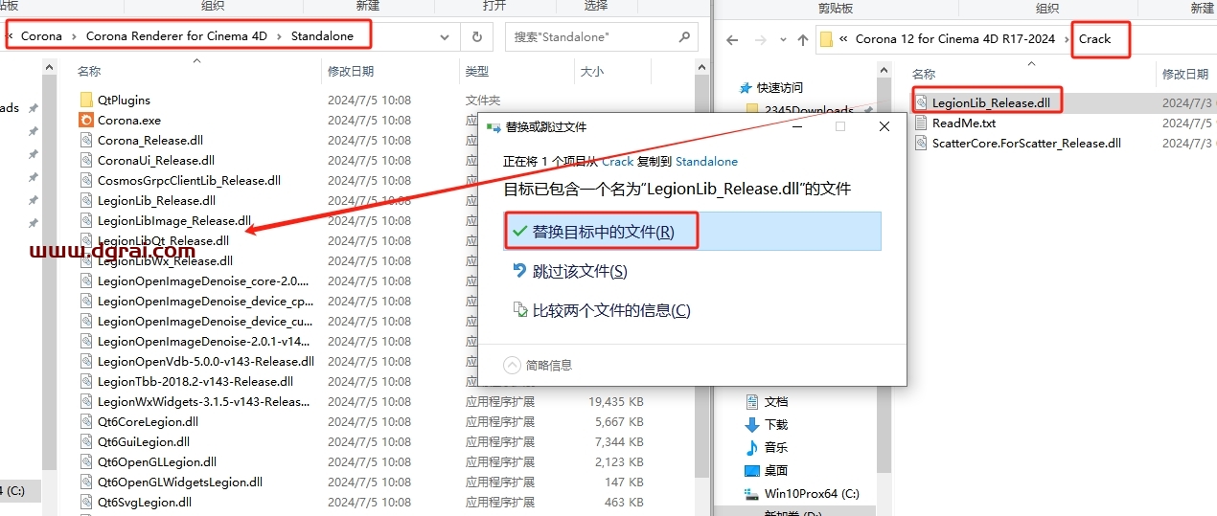1217x516 pixels.
Task: Sort left window by 大小 column
Action: pos(591,72)
